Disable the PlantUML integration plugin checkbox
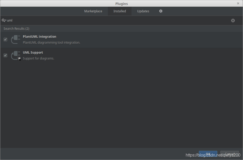 point(5,39)
